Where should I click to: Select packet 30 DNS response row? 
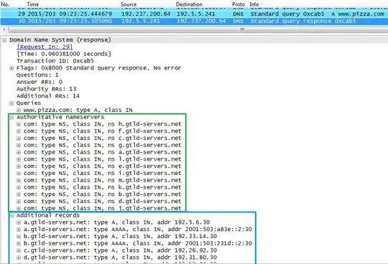(194, 21)
